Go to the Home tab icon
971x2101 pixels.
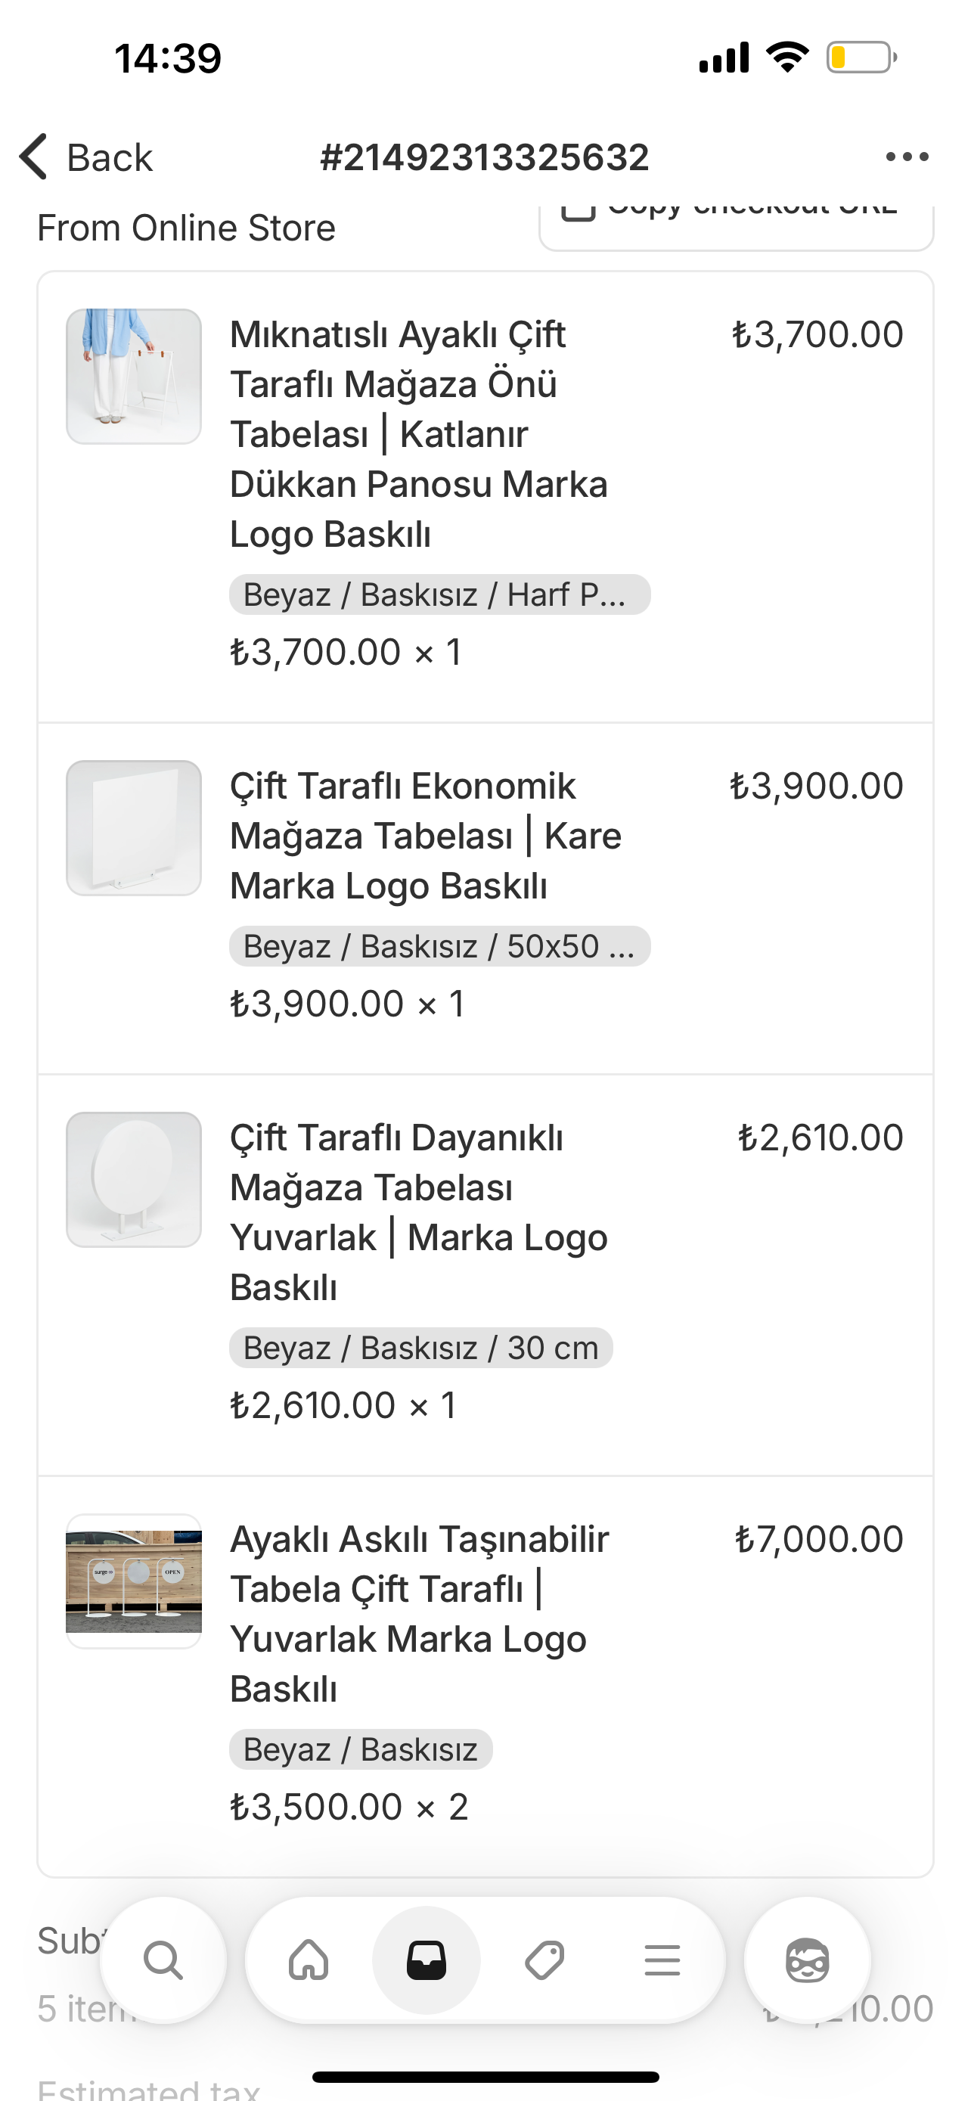click(309, 1960)
